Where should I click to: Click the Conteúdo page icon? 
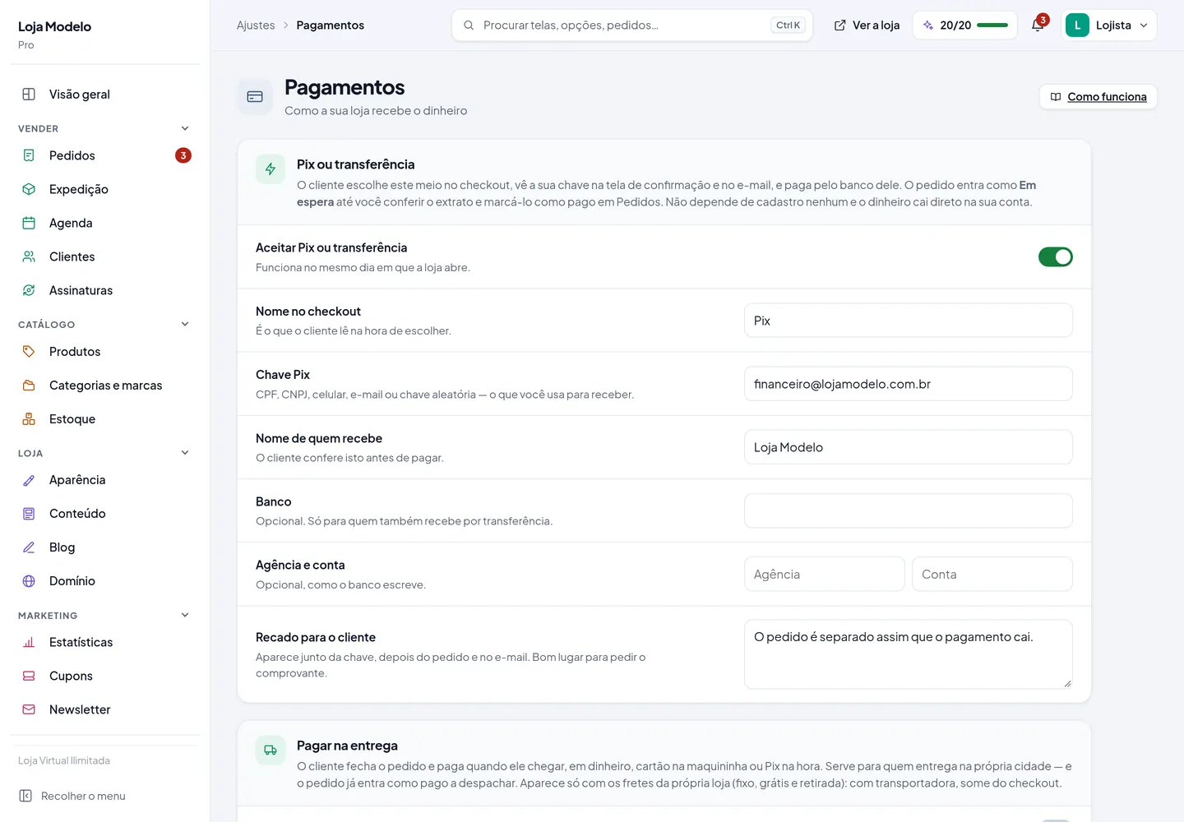pyautogui.click(x=29, y=514)
